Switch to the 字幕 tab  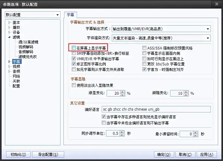[x=70, y=15]
